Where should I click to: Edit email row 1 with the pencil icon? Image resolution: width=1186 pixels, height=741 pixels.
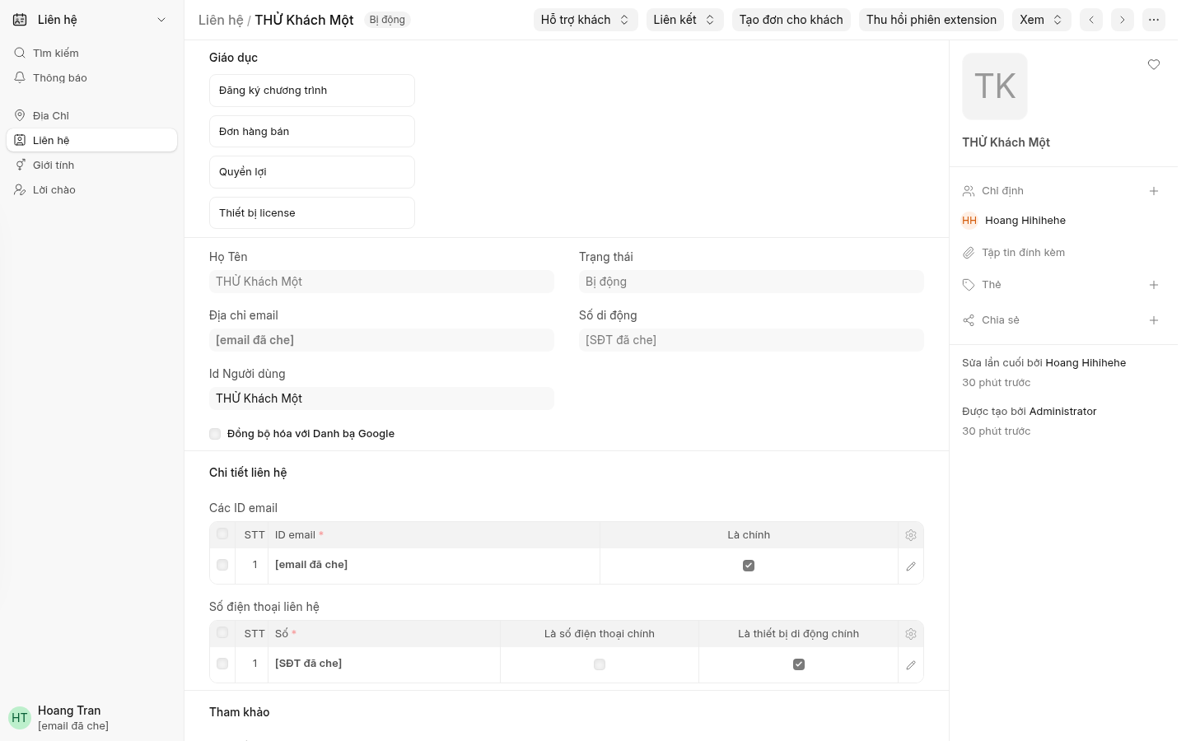[x=911, y=566]
